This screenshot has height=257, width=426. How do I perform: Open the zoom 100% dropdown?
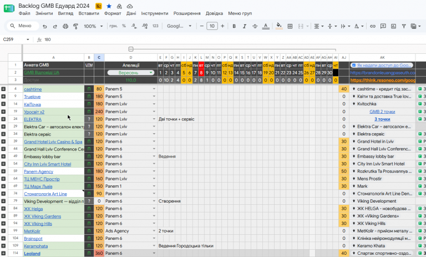93,26
